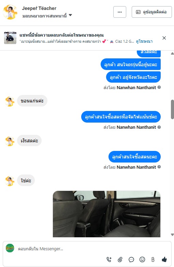Click the green page avatar in reply box
Image resolution: width=174 pixels, height=267 pixels.
[x=10, y=248]
